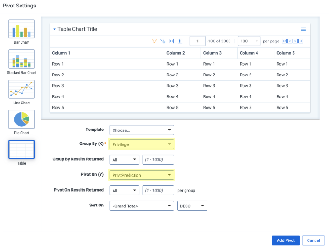Click the Column 5 header
329x247 pixels.
(292, 53)
